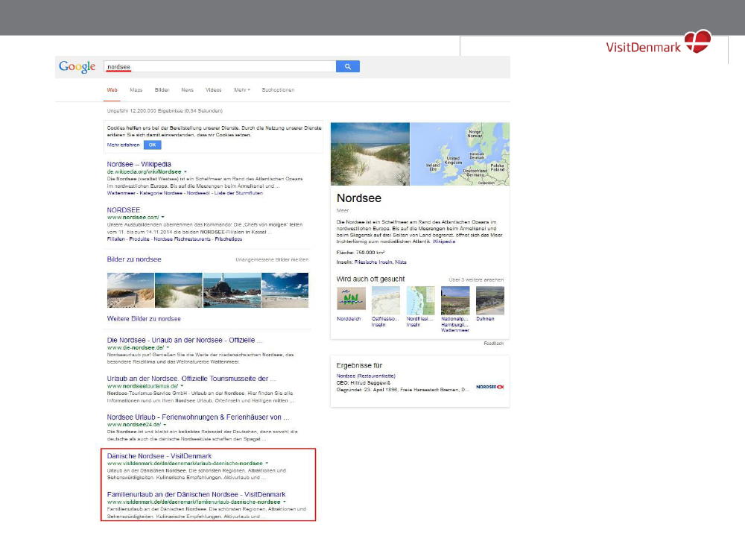Click Über 3 weitere ansehen link
This screenshot has width=745, height=559.
(x=476, y=279)
